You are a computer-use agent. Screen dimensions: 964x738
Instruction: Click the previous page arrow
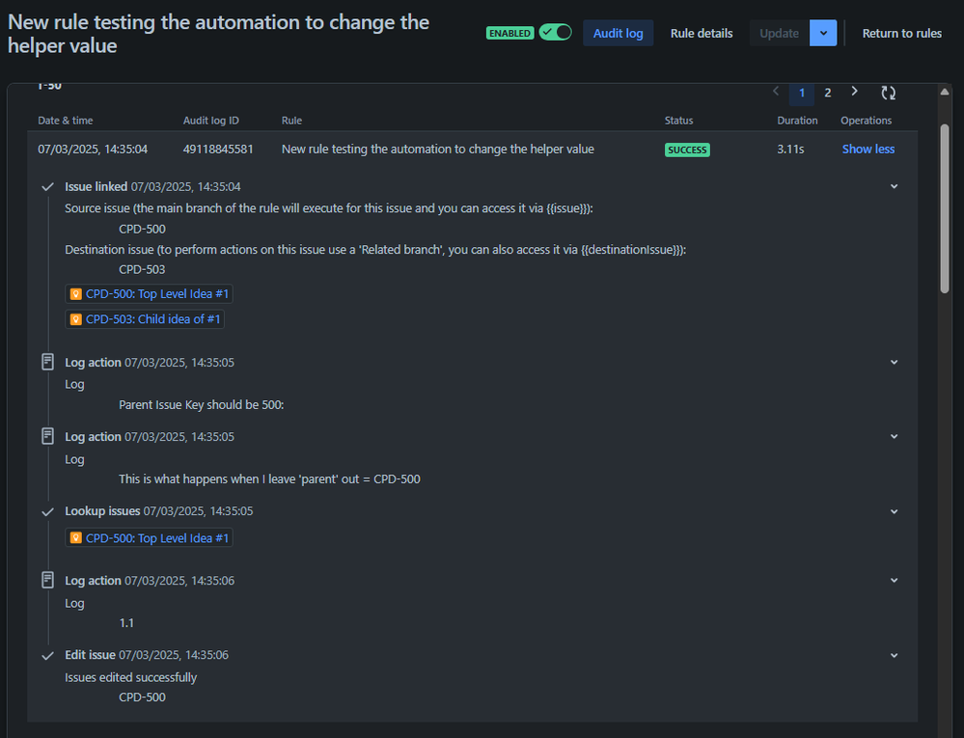tap(776, 91)
